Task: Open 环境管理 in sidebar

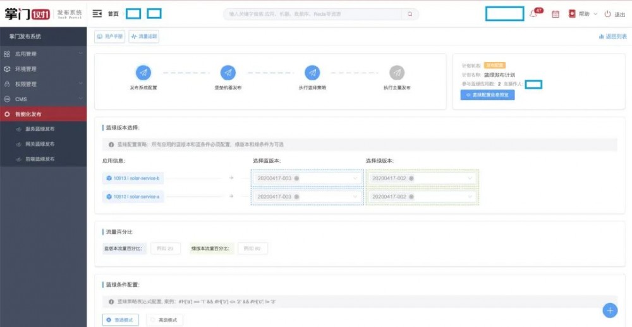Action: (43, 69)
